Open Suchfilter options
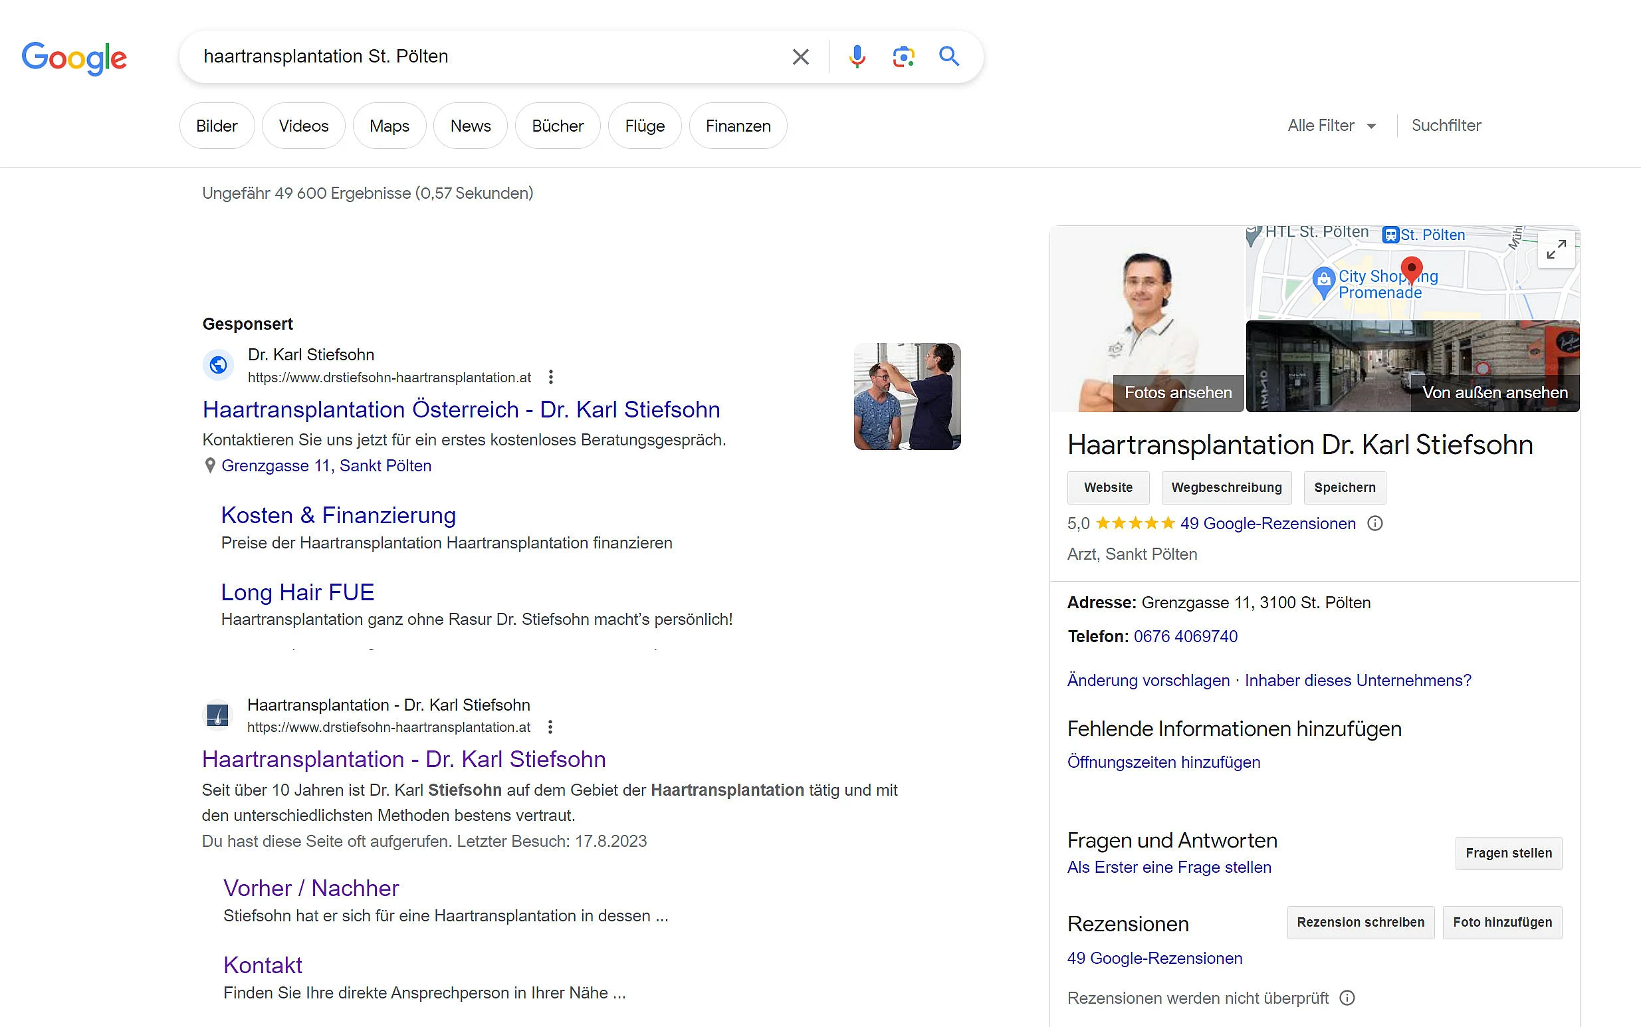This screenshot has height=1027, width=1641. tap(1446, 126)
